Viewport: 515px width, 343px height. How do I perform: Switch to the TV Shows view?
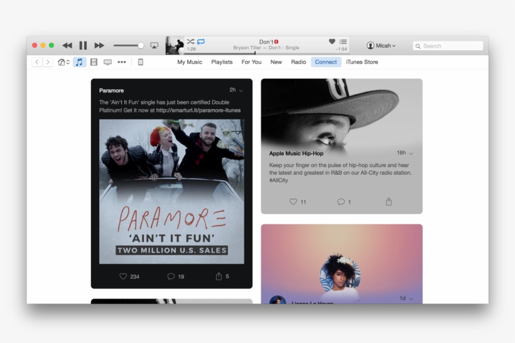coord(107,62)
